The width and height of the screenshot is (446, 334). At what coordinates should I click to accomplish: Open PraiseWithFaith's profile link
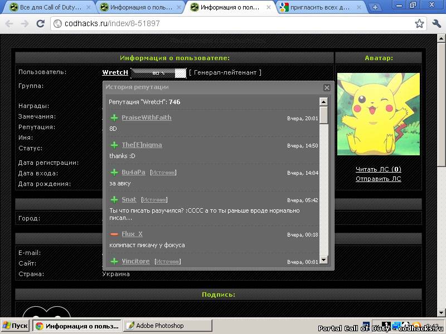[x=147, y=117]
